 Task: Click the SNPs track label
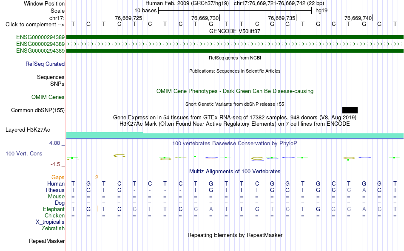(57, 84)
